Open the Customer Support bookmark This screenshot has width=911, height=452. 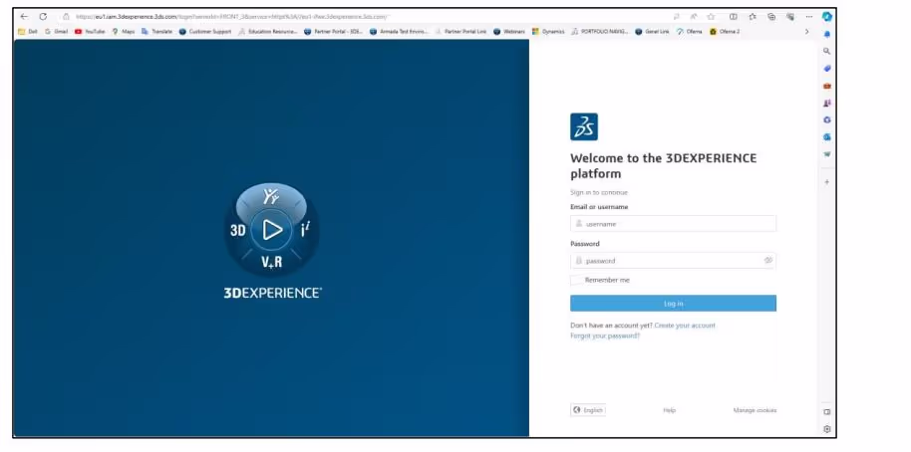(x=205, y=31)
